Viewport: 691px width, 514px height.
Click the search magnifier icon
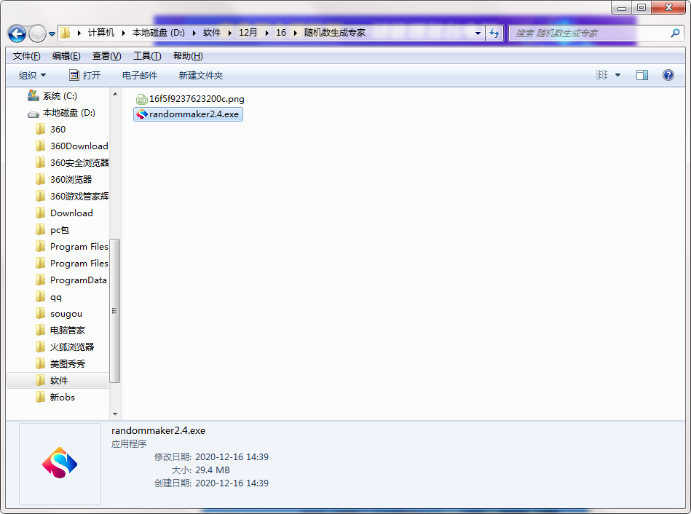[x=675, y=33]
